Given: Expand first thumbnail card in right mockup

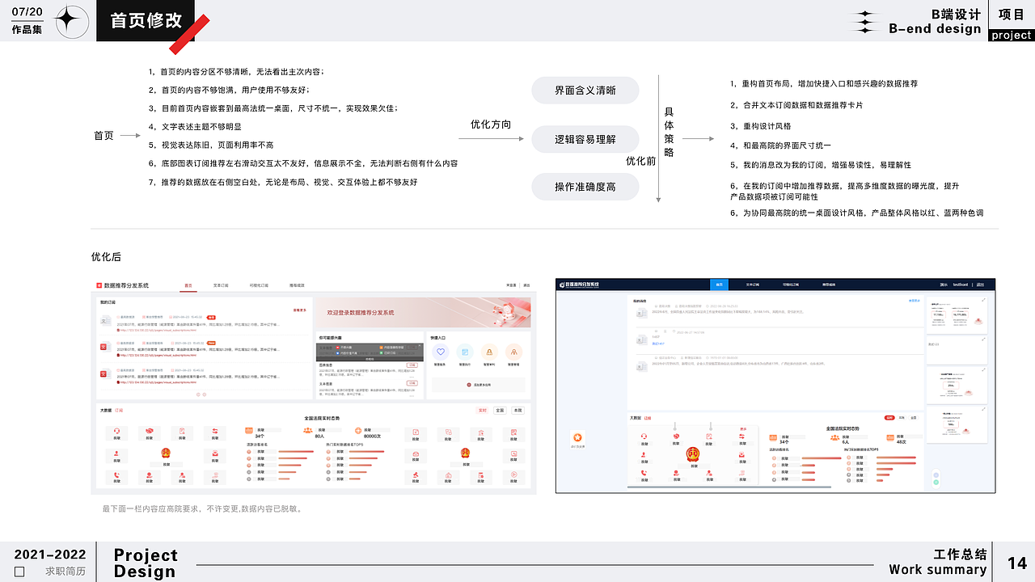Looking at the screenshot, I should pos(983,300).
